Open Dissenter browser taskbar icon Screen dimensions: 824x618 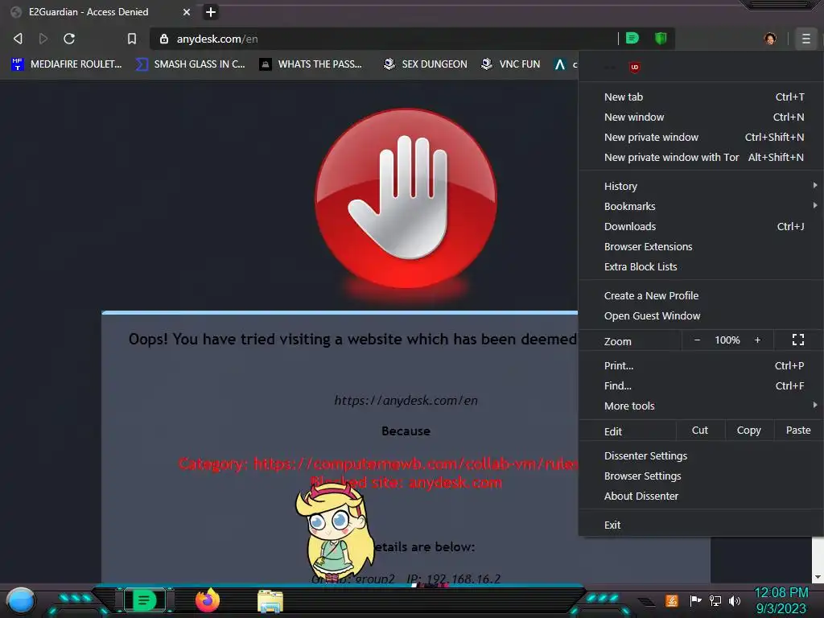point(144,600)
